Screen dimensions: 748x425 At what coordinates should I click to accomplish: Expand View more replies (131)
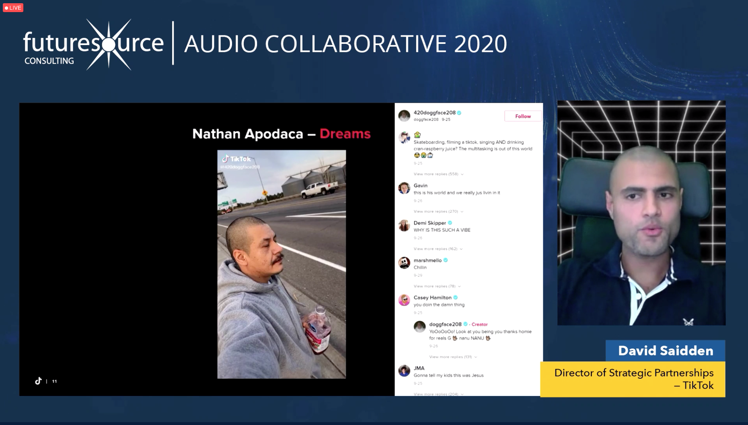pyautogui.click(x=453, y=357)
